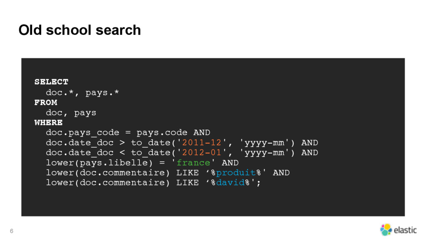This screenshot has height=239, width=426.
Task: Click slide number 6
Action: click(11, 231)
